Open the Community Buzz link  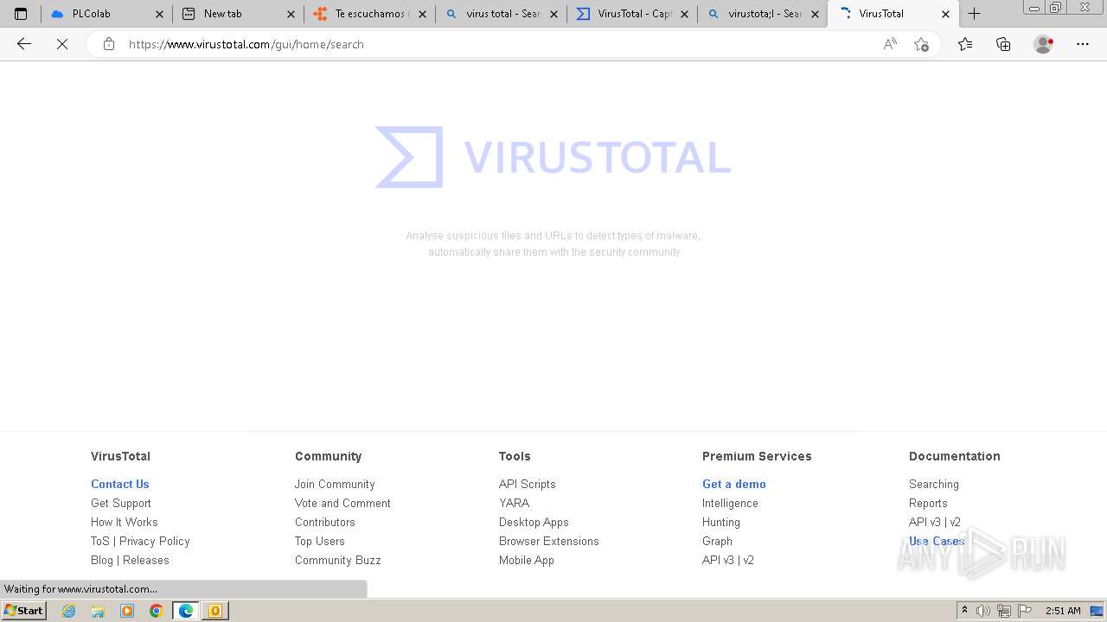[338, 560]
